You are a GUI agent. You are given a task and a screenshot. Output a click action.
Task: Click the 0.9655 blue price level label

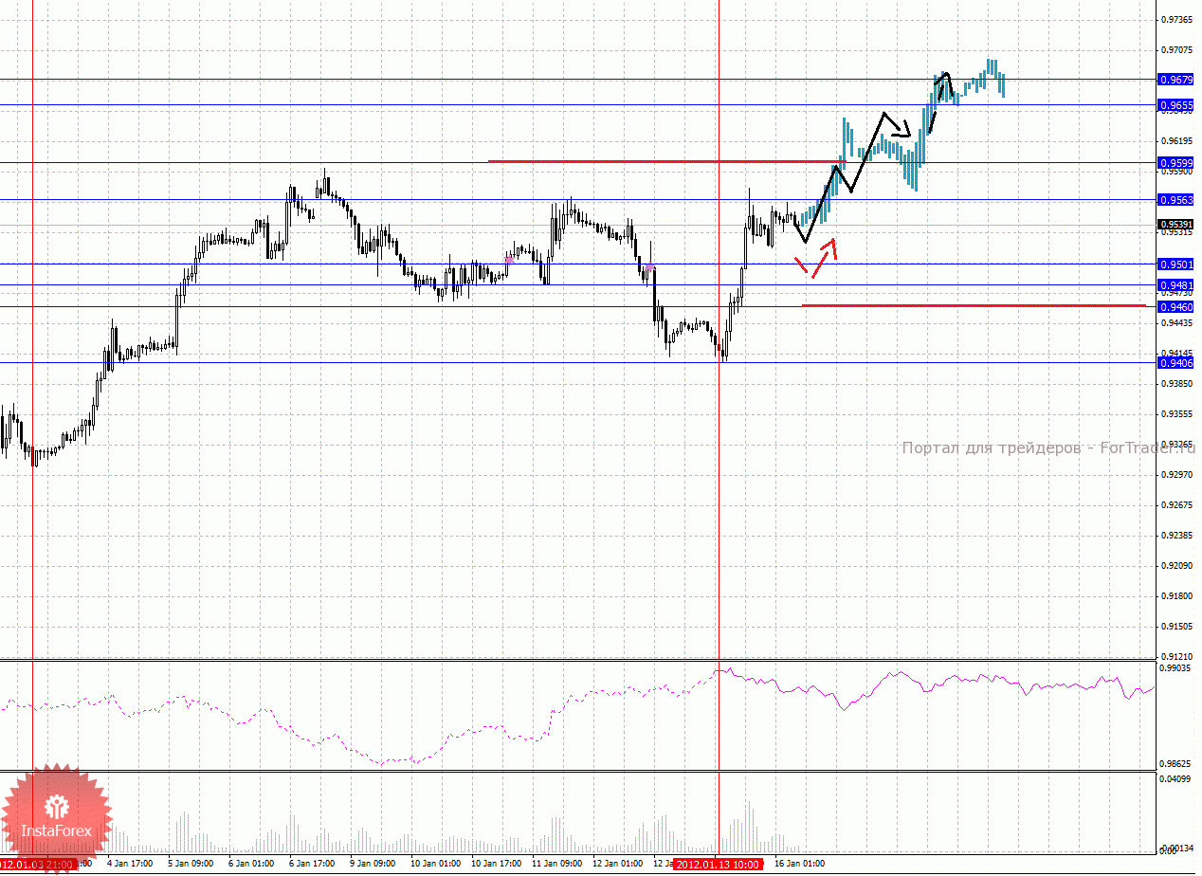coord(1175,105)
